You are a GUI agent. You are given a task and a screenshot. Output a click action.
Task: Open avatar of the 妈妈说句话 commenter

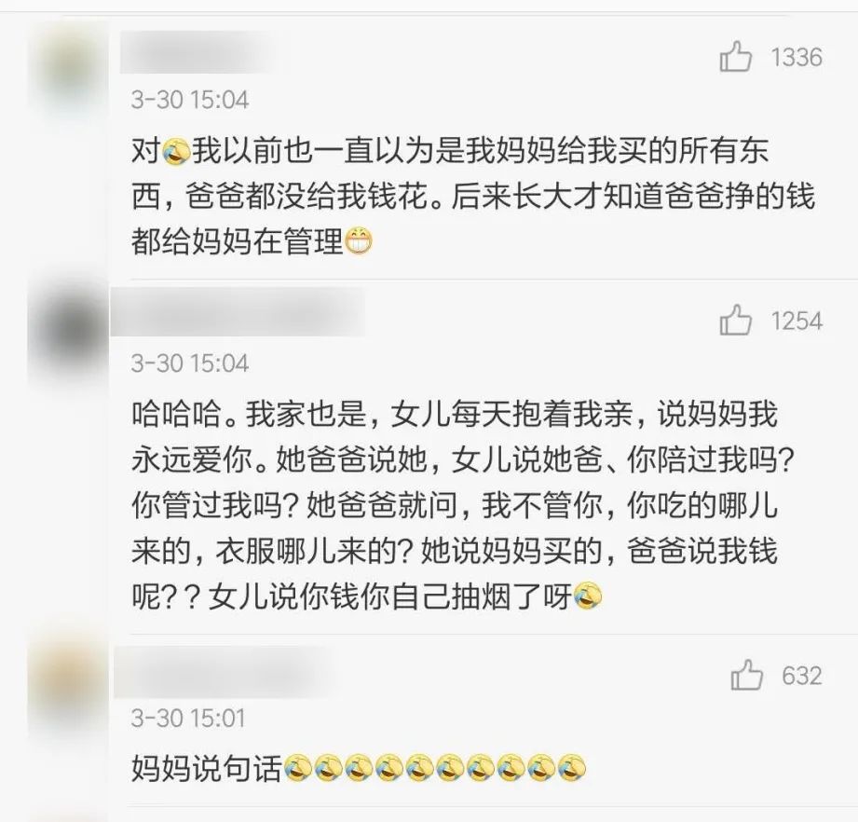coord(70,686)
